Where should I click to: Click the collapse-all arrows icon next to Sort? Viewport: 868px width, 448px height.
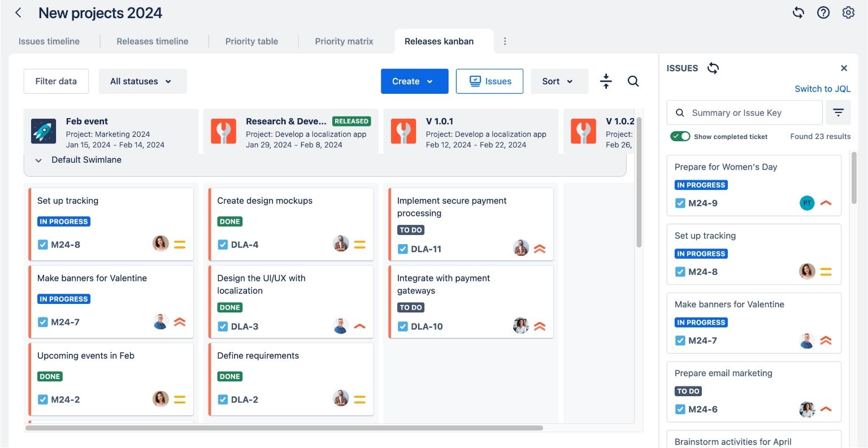605,81
